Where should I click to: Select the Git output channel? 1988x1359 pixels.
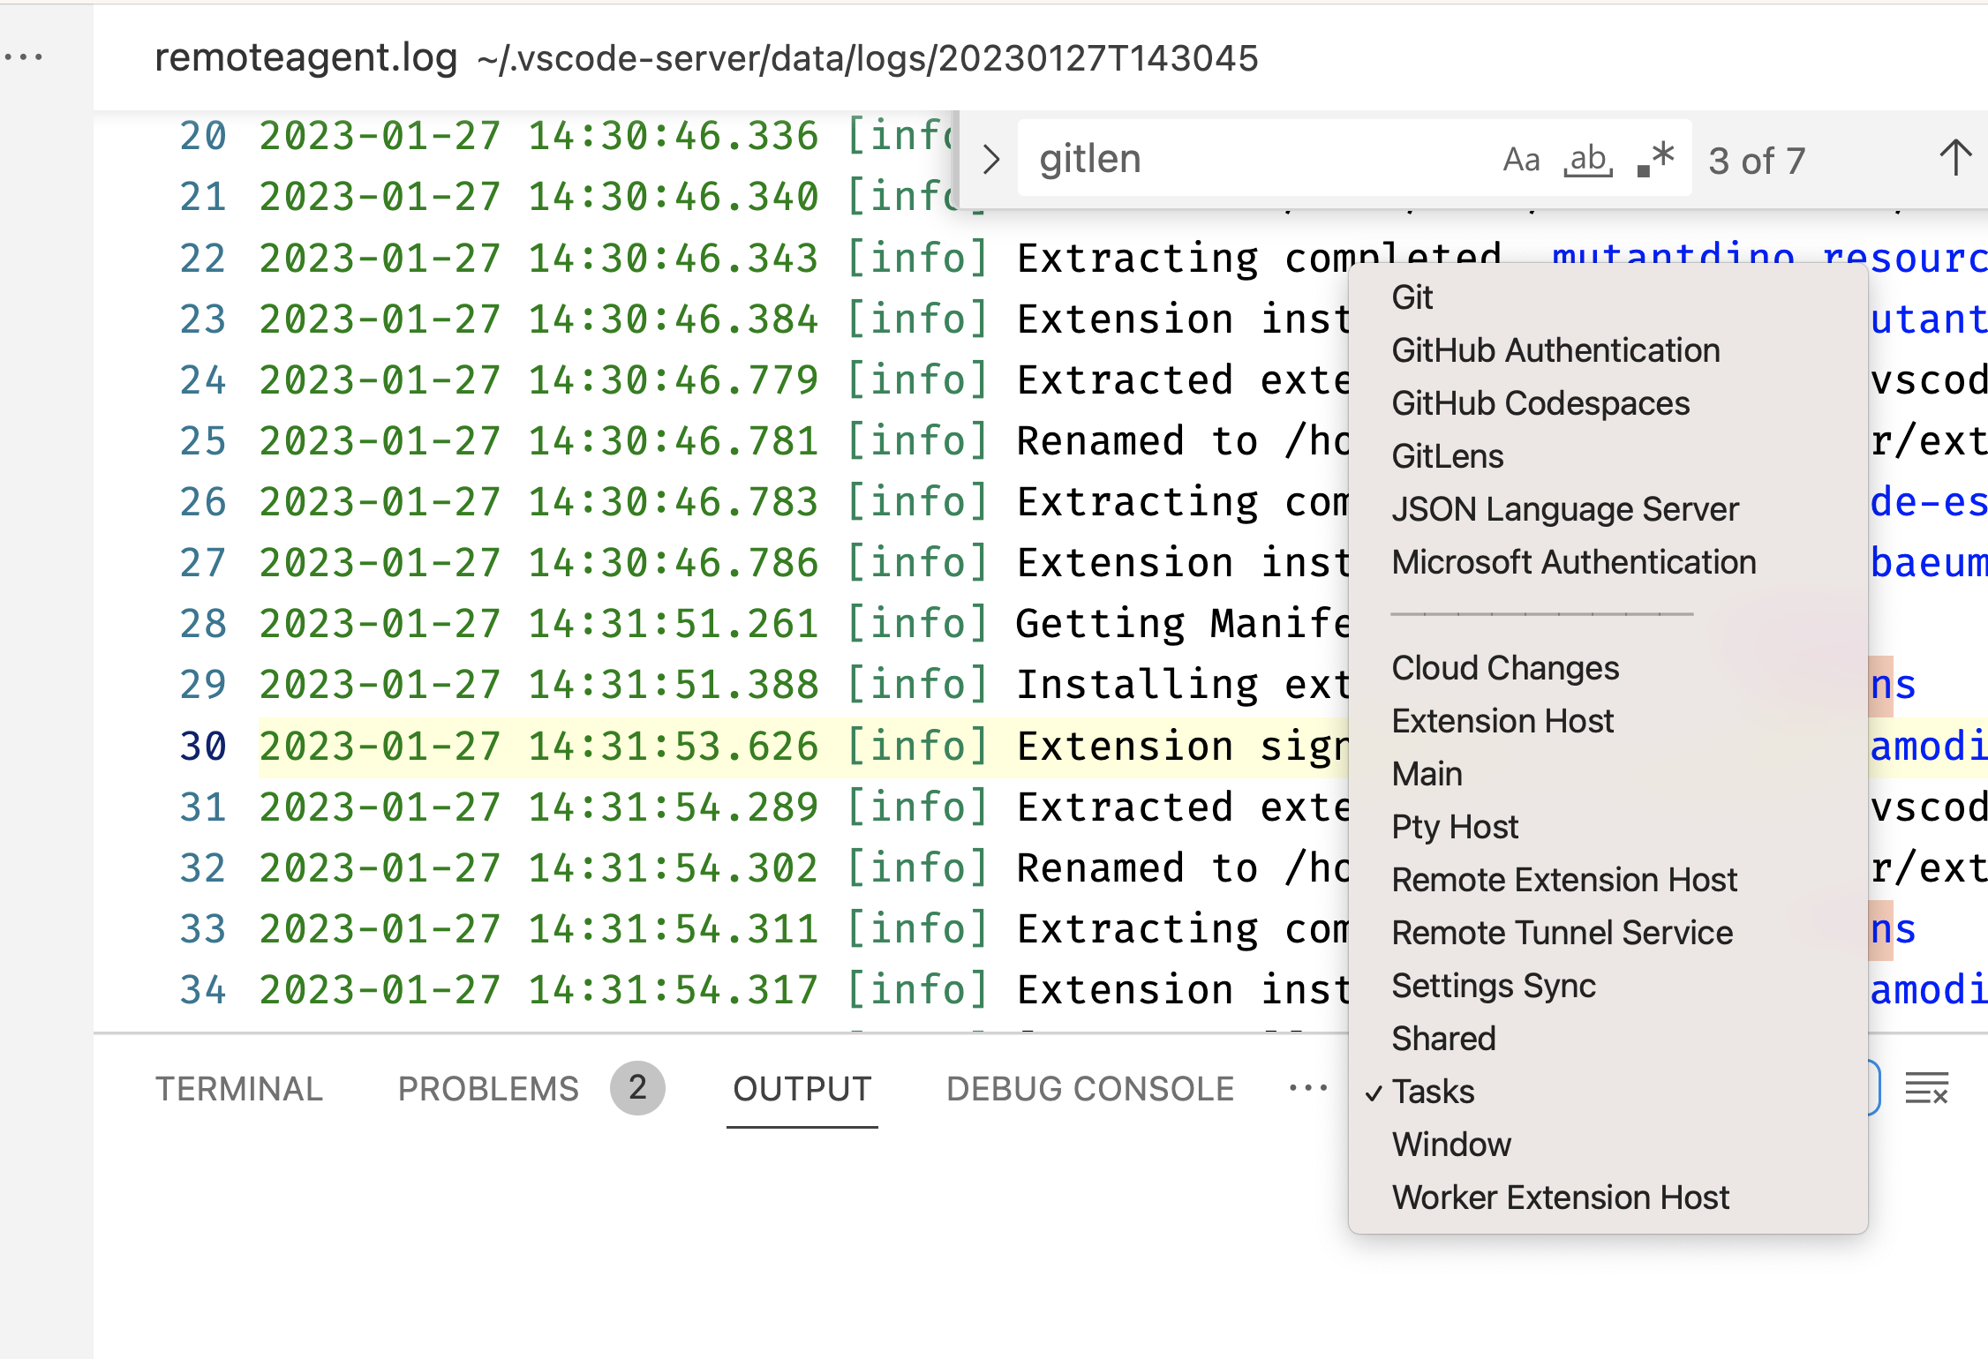(x=1412, y=297)
